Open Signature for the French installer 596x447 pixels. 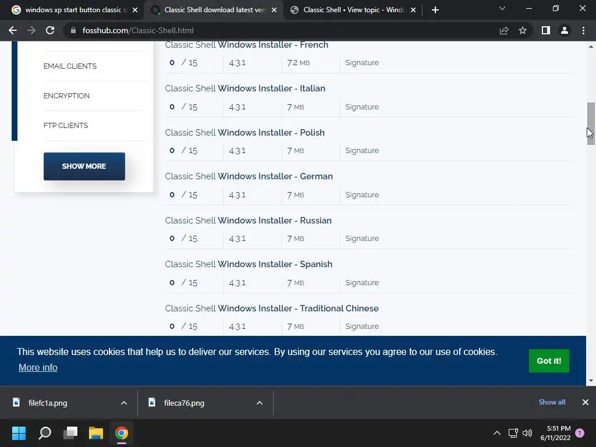(x=362, y=63)
